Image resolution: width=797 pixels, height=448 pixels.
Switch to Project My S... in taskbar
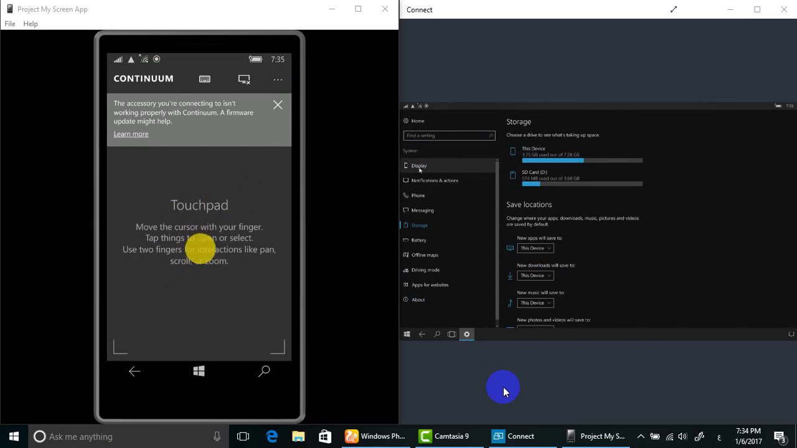(595, 436)
